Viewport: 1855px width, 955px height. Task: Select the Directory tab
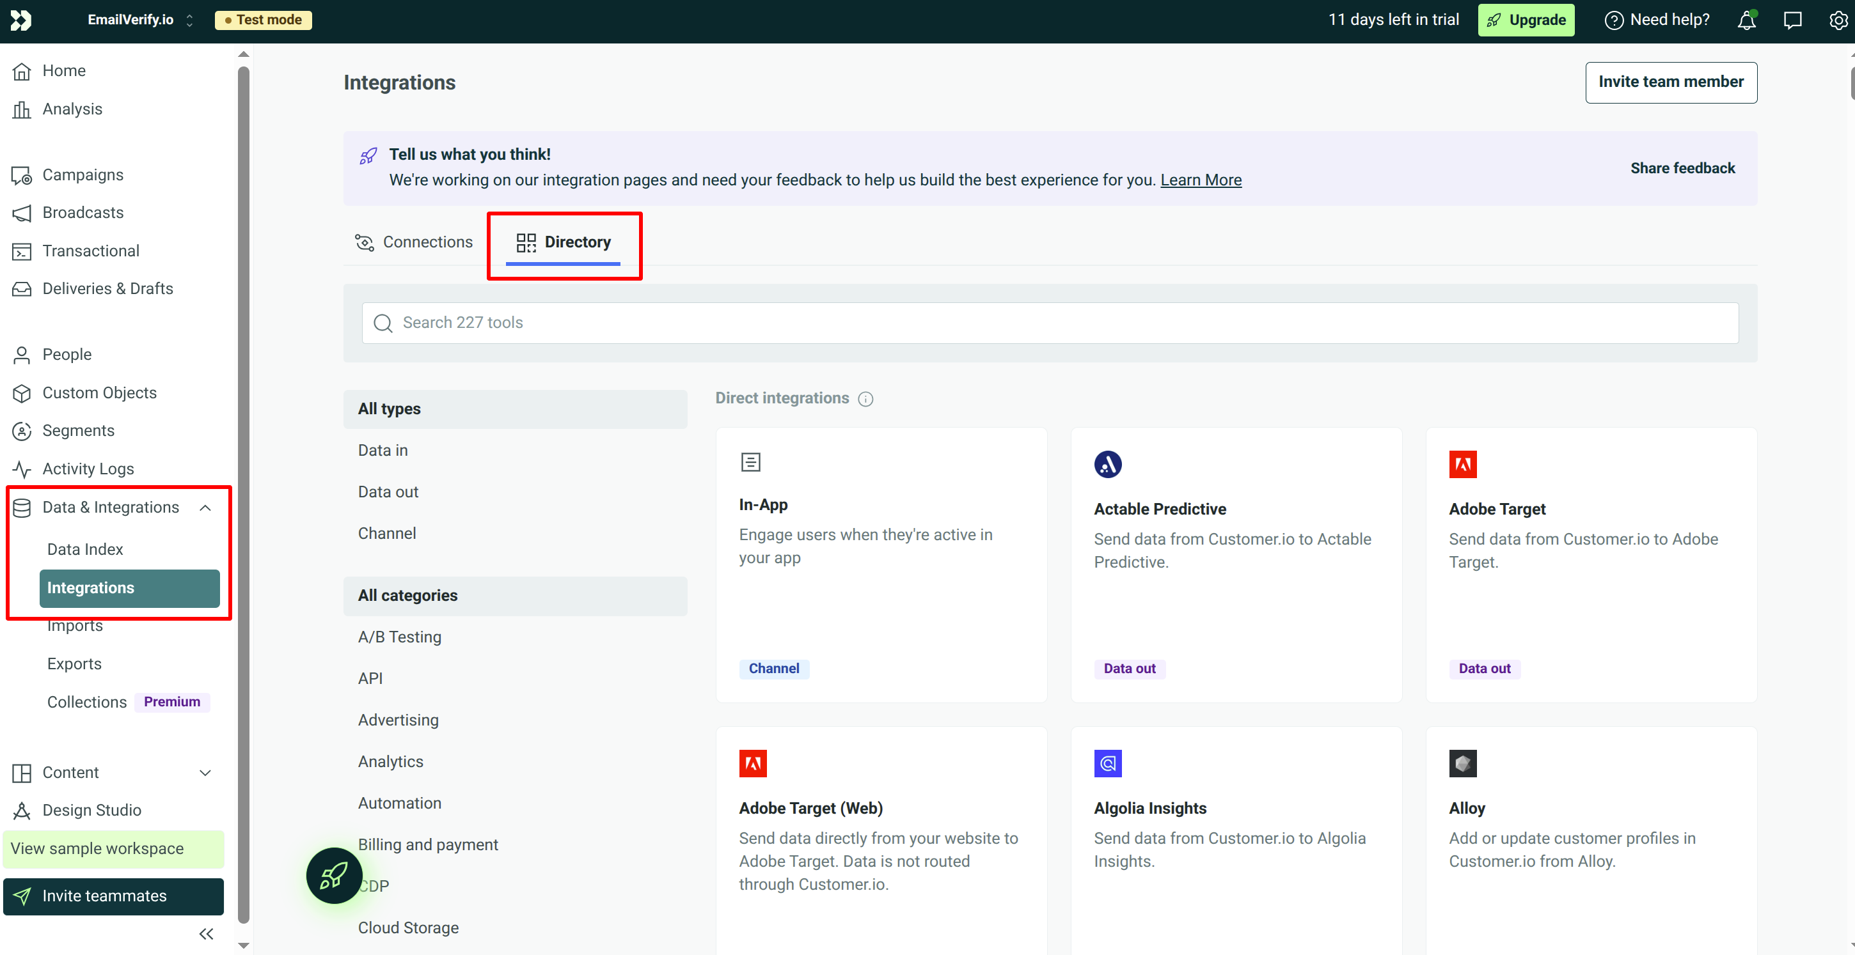[564, 242]
